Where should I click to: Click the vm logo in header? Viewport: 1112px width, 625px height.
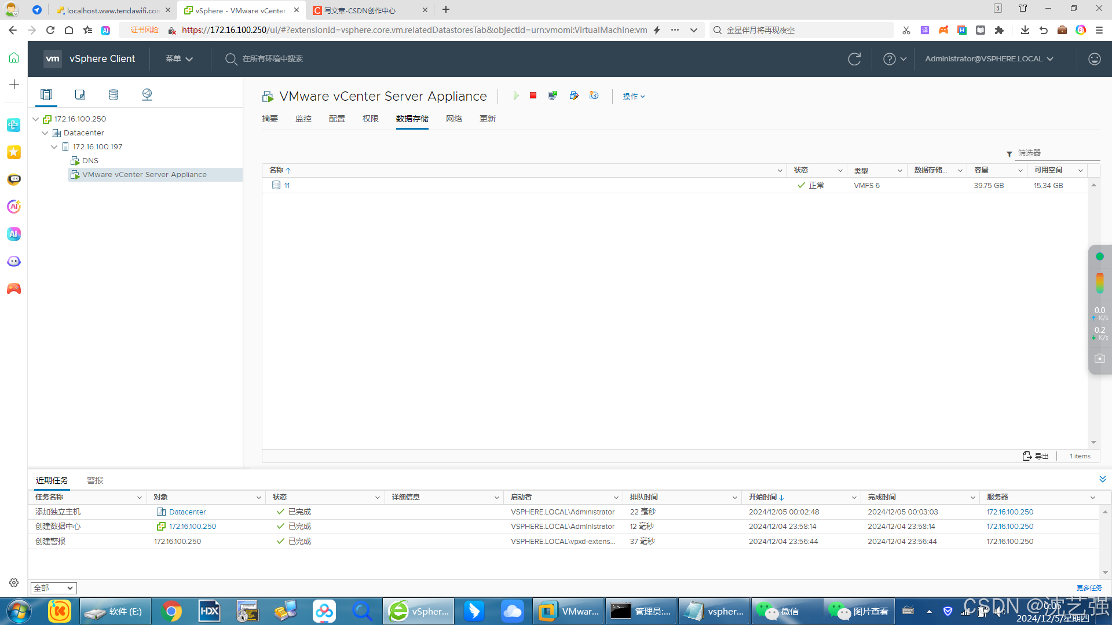click(x=53, y=58)
